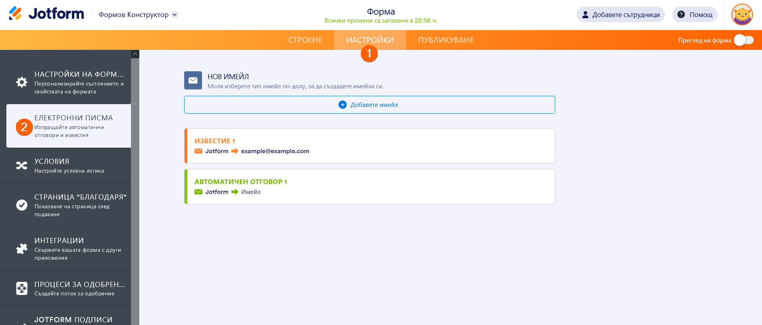Click example@example.com recipient text

(275, 151)
